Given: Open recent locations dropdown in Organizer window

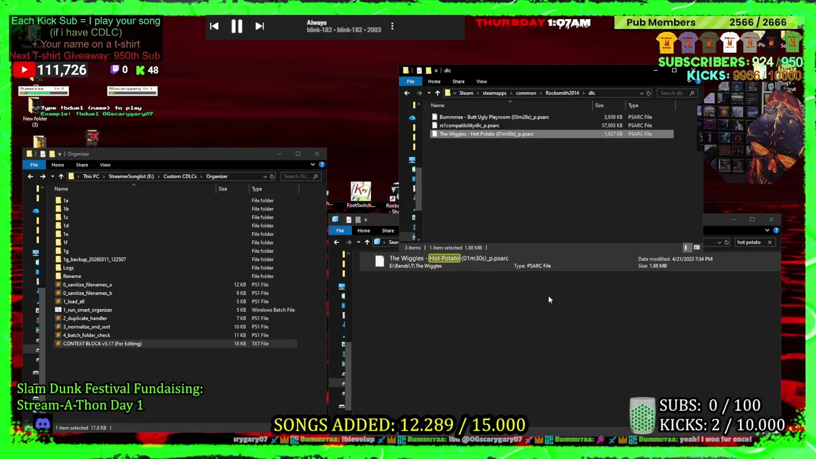Looking at the screenshot, I should [52, 177].
